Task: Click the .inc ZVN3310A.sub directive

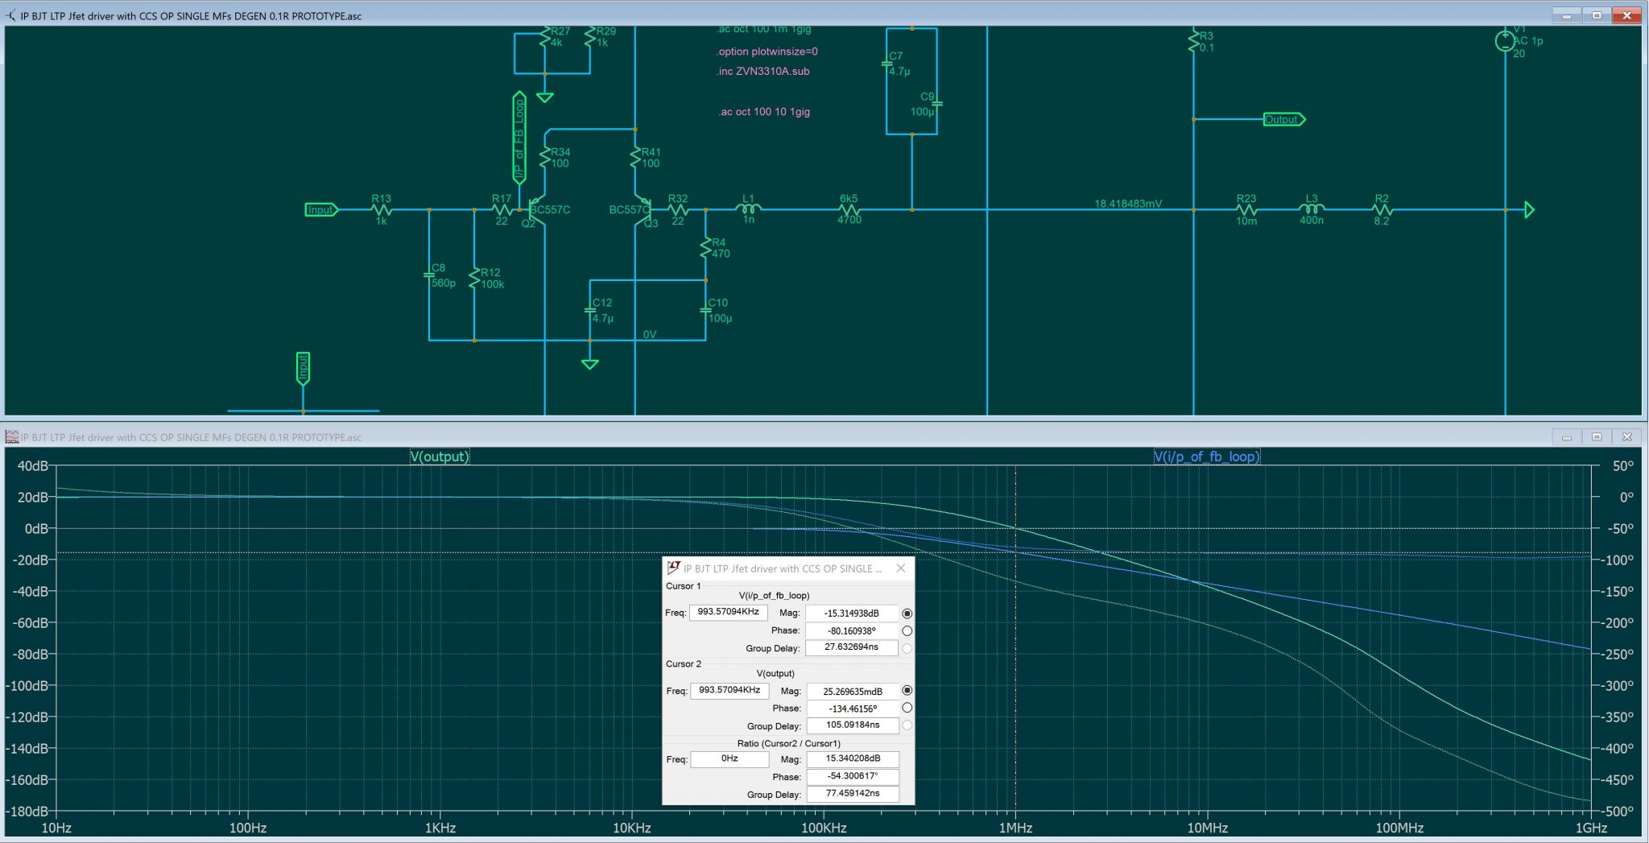Action: [763, 71]
